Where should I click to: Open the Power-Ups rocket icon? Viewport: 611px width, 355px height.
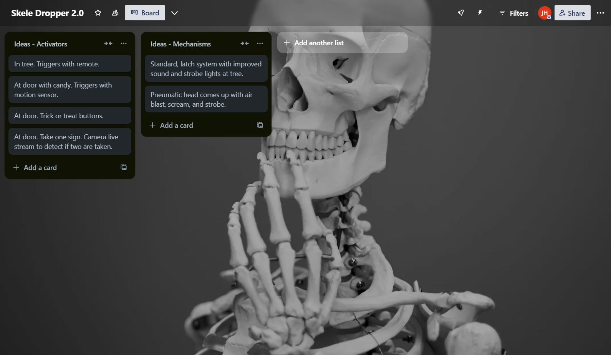point(461,13)
